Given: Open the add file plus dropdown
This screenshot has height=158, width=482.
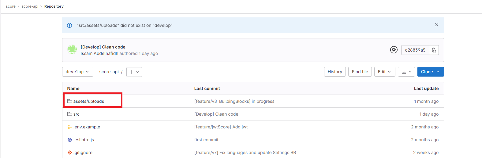Looking at the screenshot, I should coord(134,72).
